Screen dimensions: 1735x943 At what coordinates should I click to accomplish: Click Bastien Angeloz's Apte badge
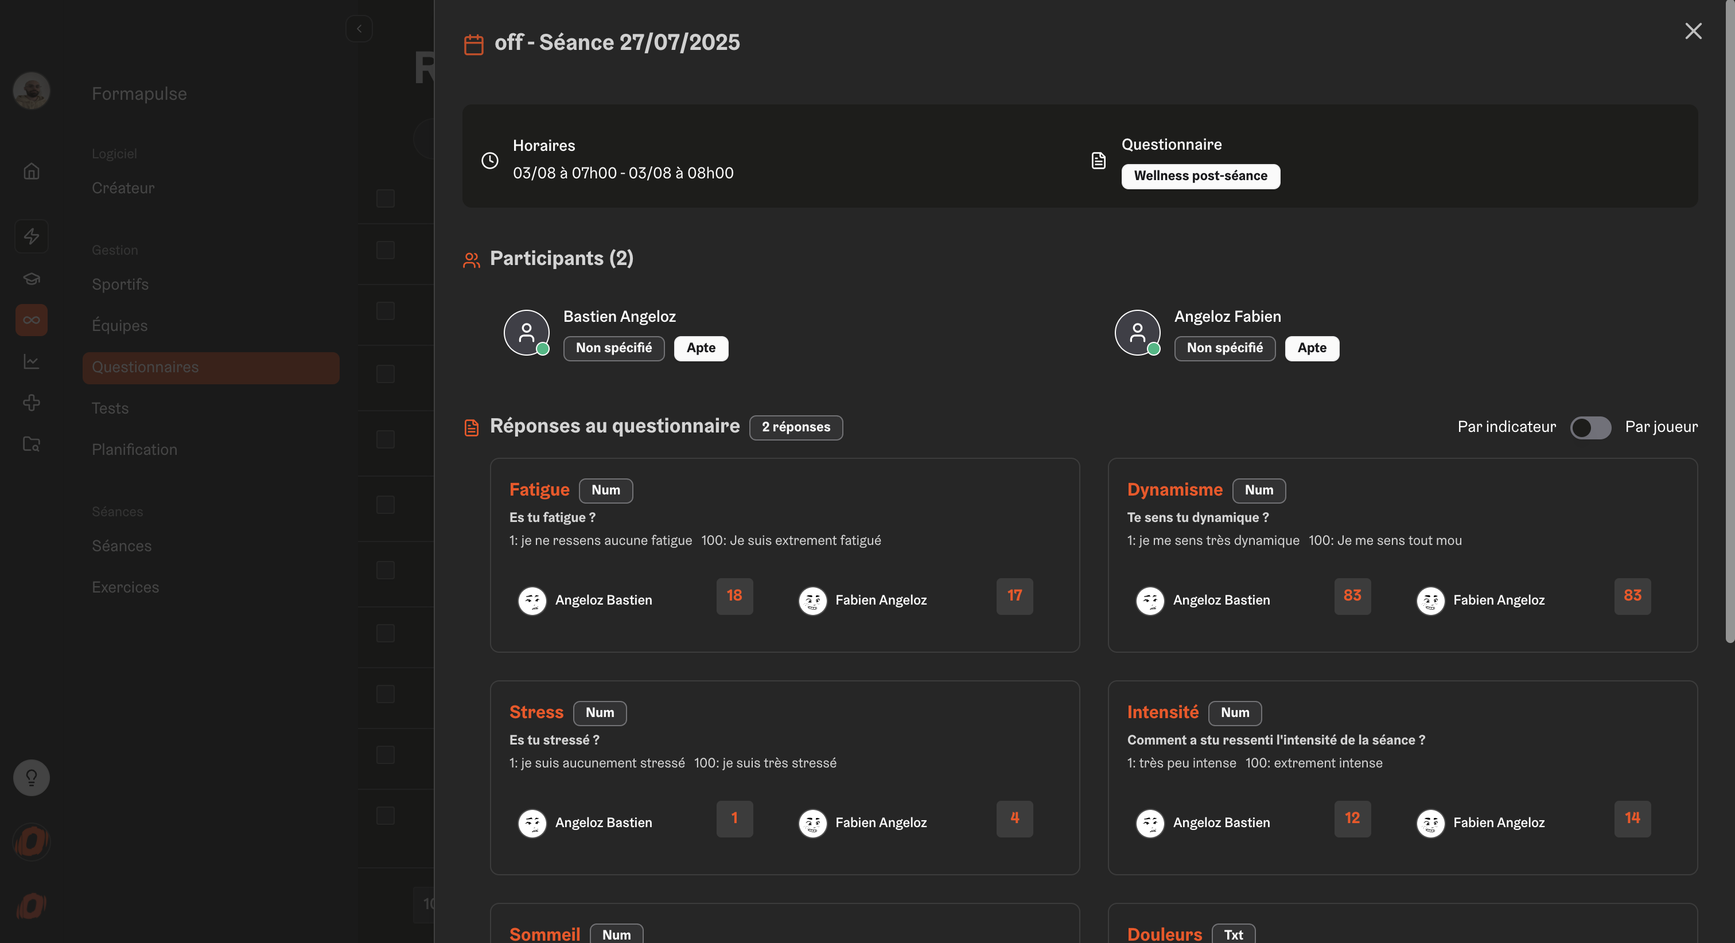[x=701, y=348]
